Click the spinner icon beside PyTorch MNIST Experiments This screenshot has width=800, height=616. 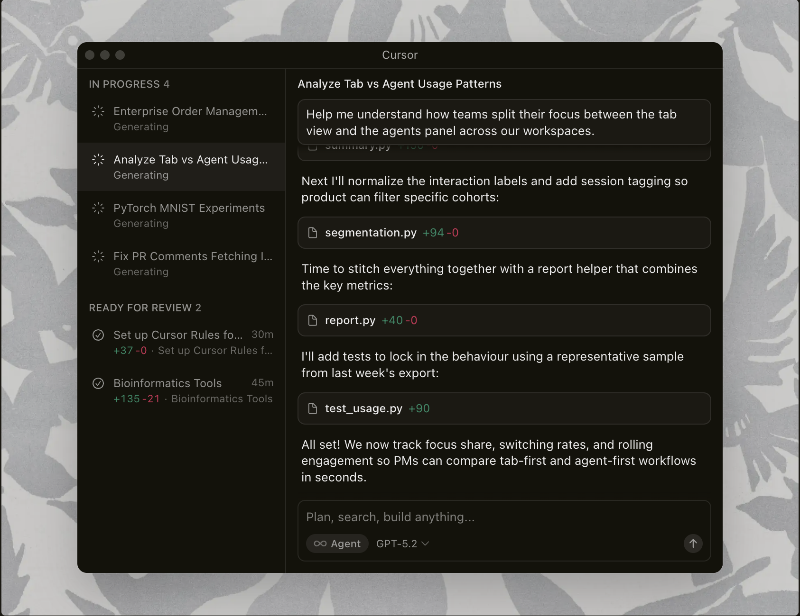point(98,208)
